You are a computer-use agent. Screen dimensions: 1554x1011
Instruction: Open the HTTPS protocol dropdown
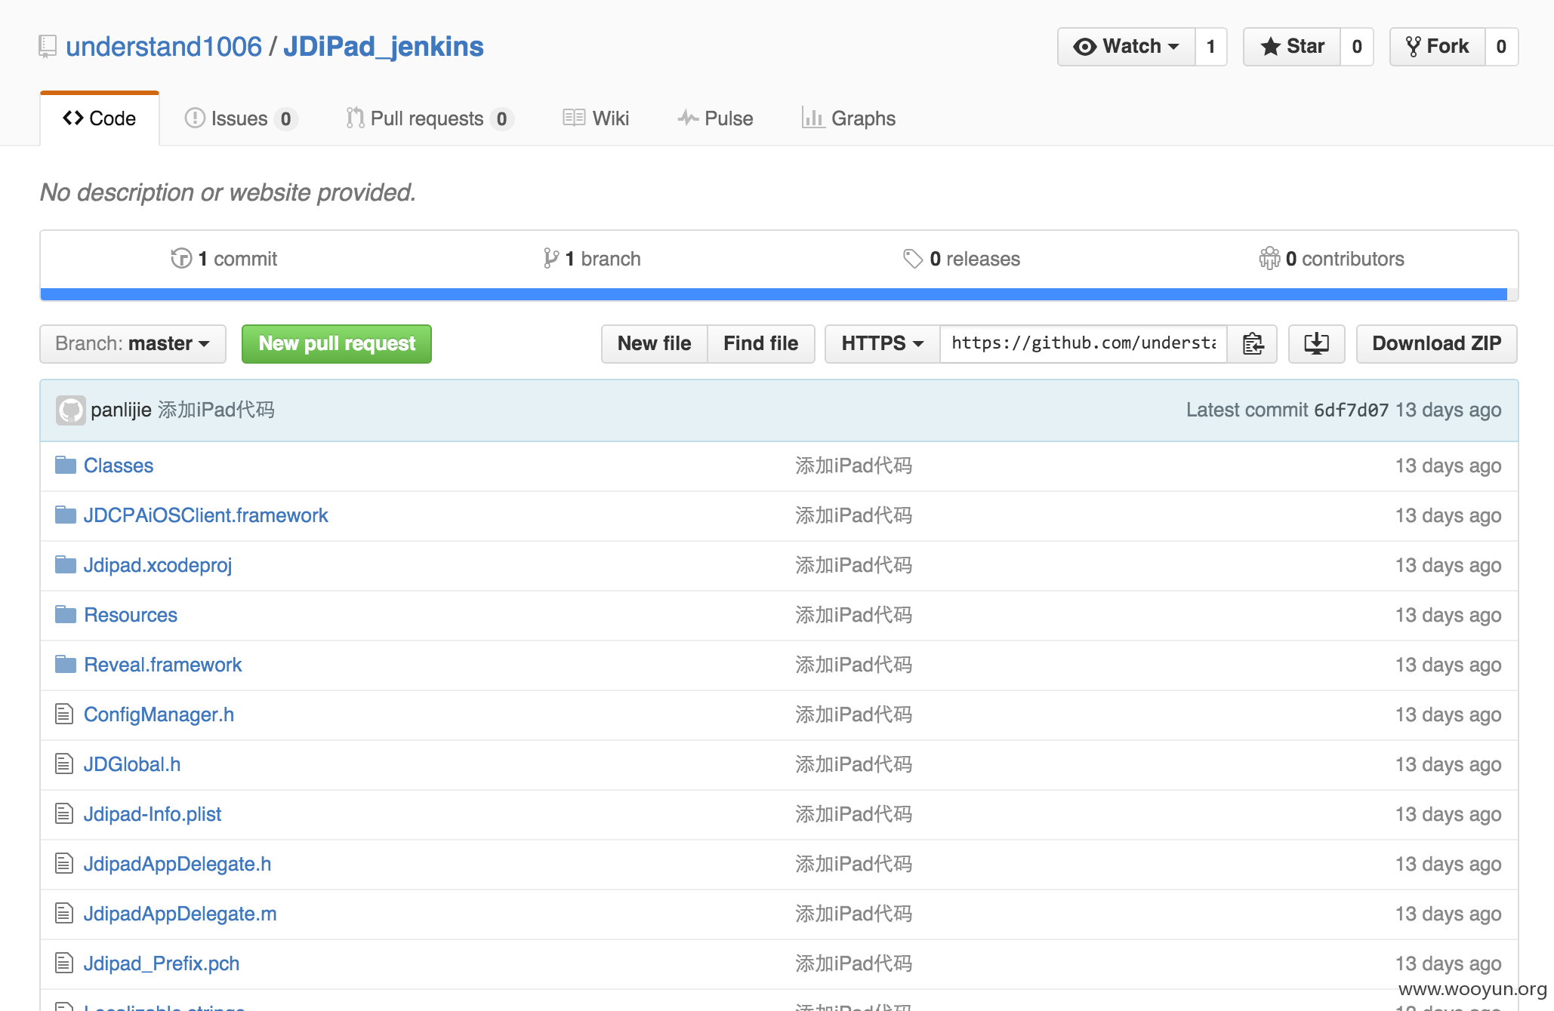tap(882, 344)
